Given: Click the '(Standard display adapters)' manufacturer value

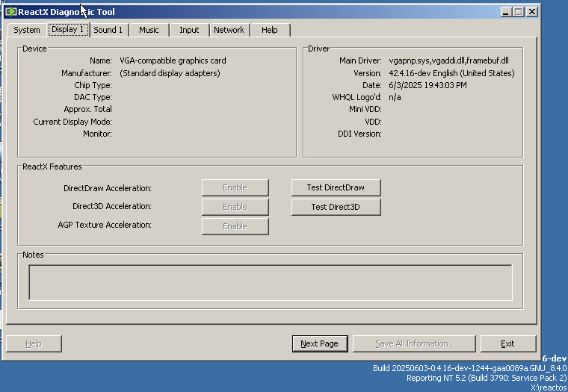Looking at the screenshot, I should pyautogui.click(x=170, y=73).
